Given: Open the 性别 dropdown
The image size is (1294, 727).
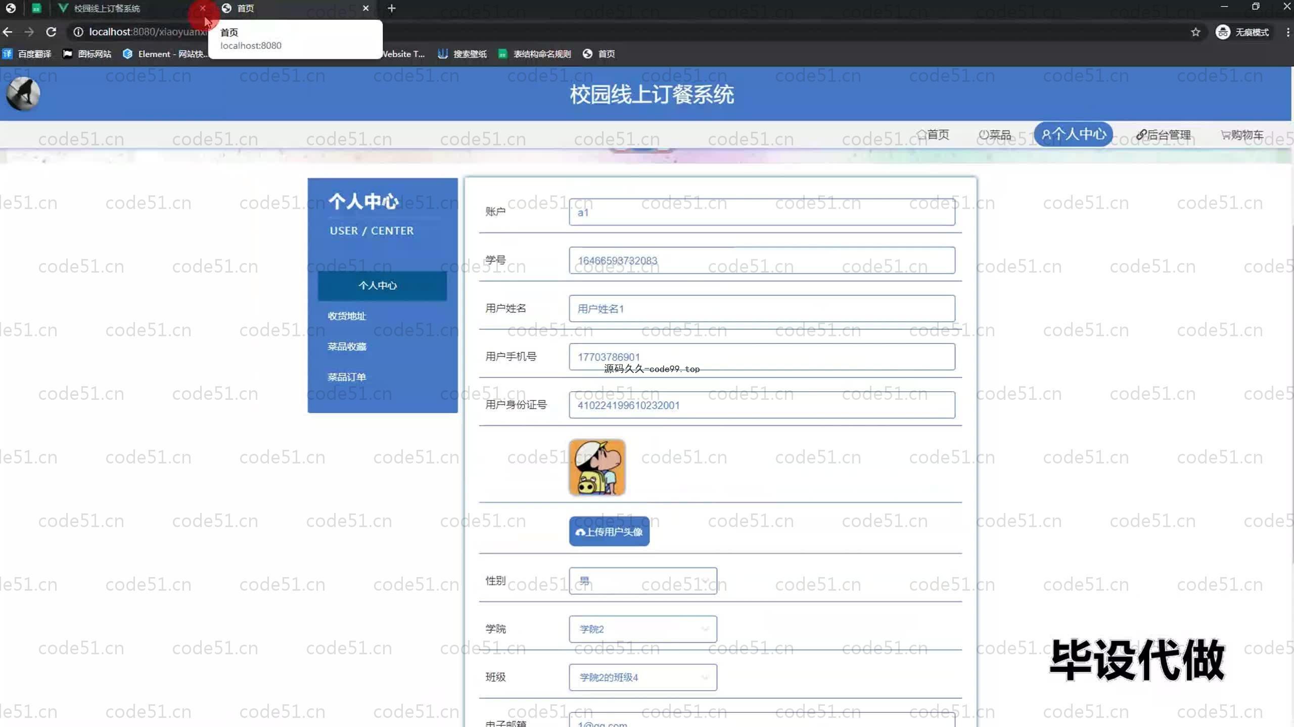Looking at the screenshot, I should 643,581.
